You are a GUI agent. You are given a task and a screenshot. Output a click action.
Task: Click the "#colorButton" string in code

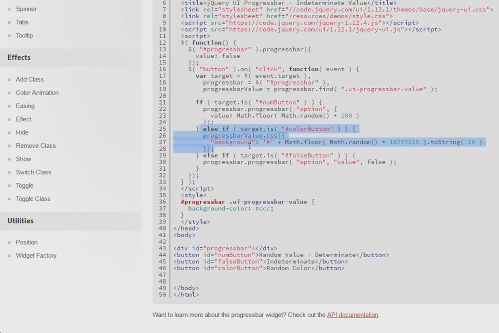click(x=307, y=129)
